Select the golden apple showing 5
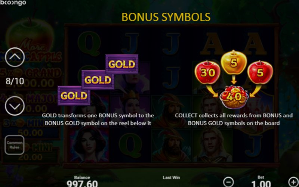 click(234, 63)
